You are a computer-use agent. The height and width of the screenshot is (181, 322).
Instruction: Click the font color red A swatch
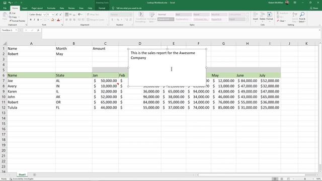[58, 20]
